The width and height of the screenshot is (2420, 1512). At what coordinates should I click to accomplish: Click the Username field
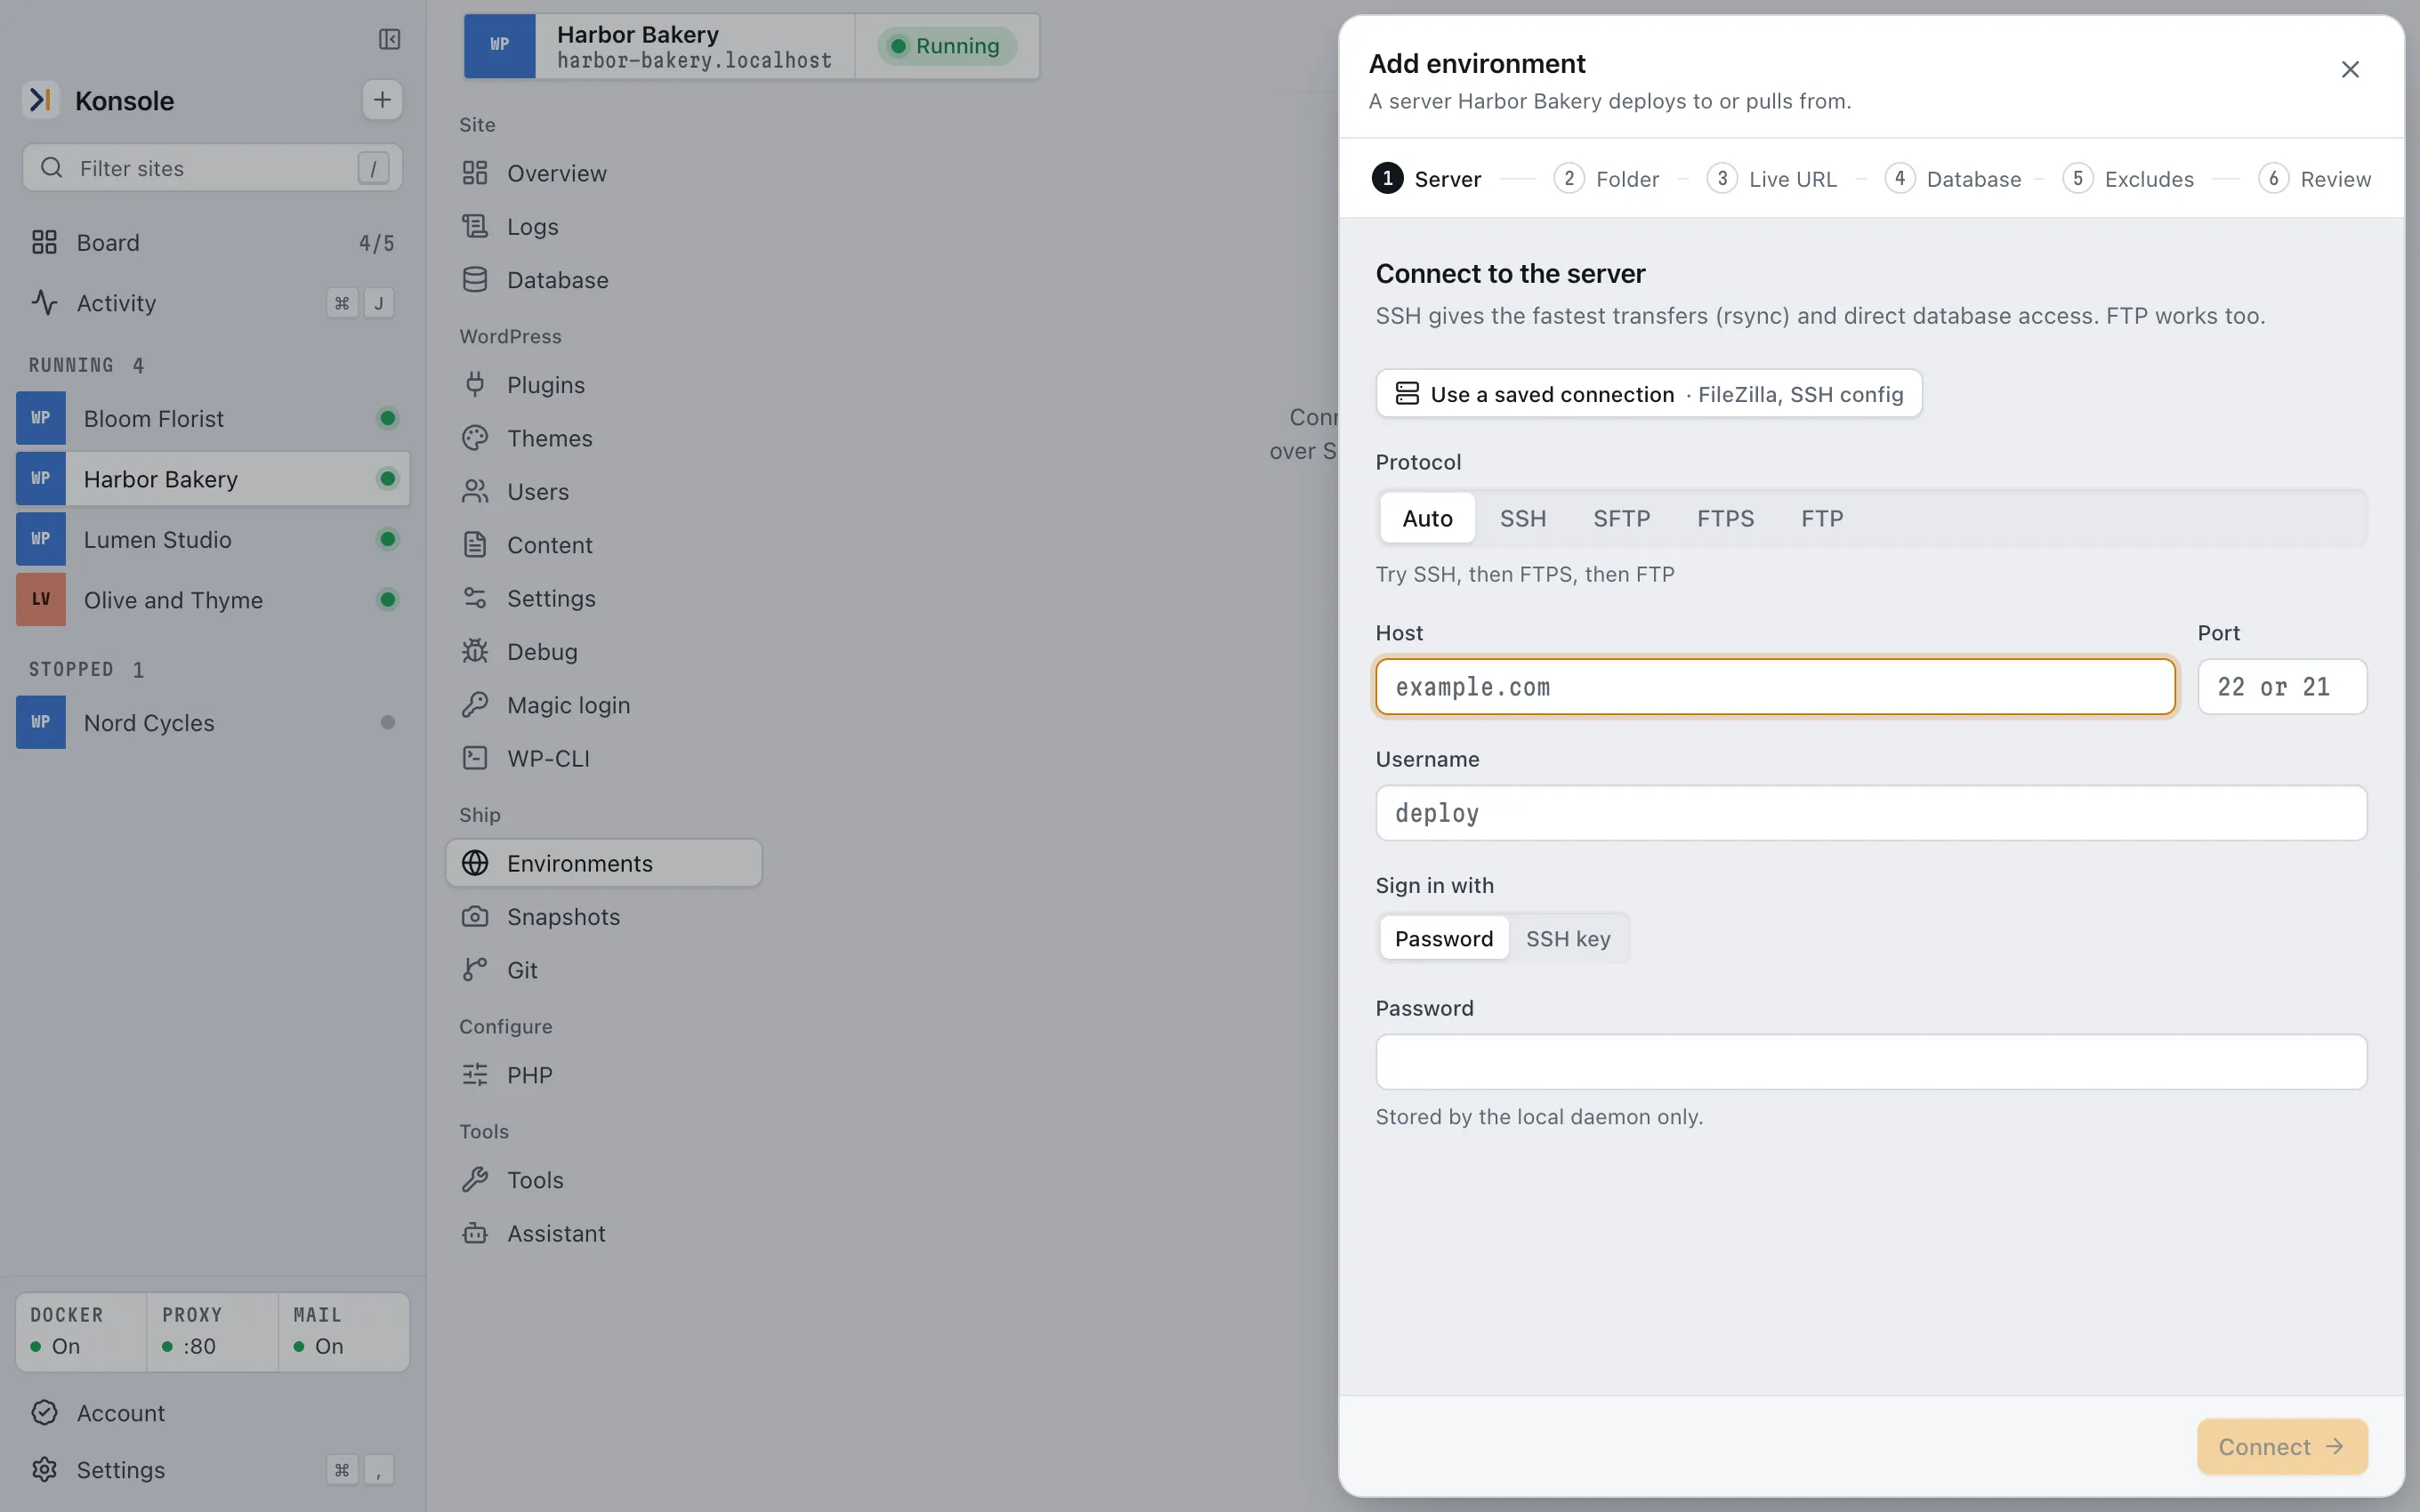coord(1871,813)
